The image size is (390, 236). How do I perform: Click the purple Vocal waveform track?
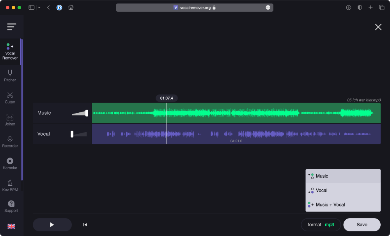pyautogui.click(x=236, y=134)
